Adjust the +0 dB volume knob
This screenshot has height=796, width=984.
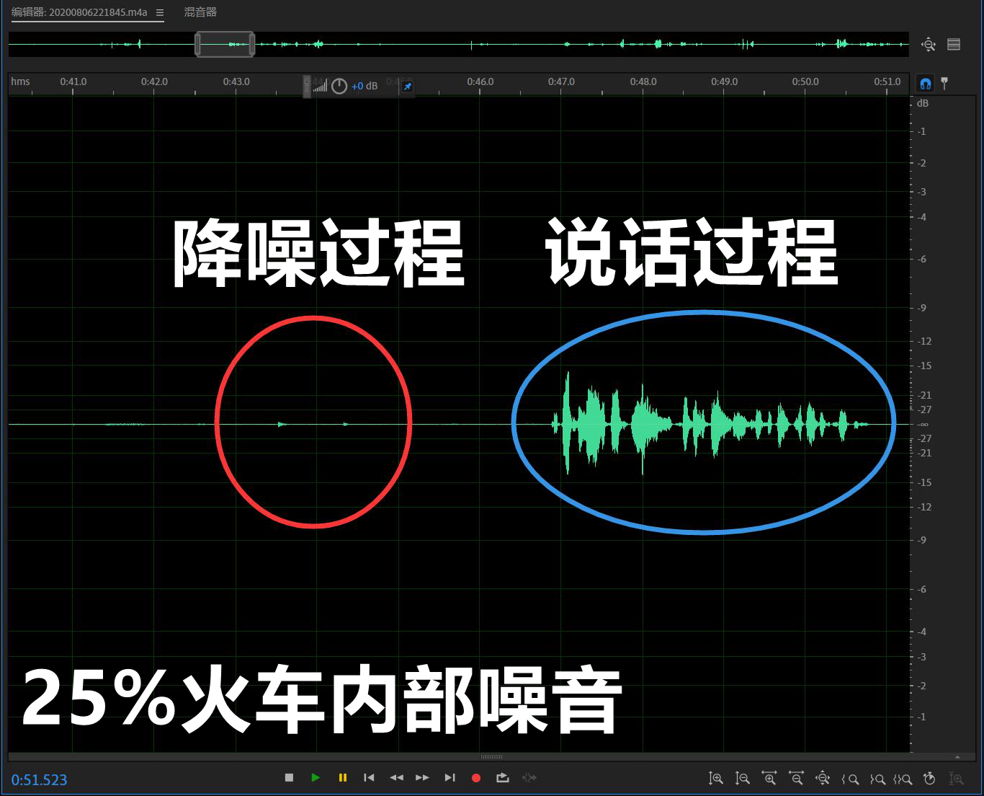pyautogui.click(x=339, y=86)
